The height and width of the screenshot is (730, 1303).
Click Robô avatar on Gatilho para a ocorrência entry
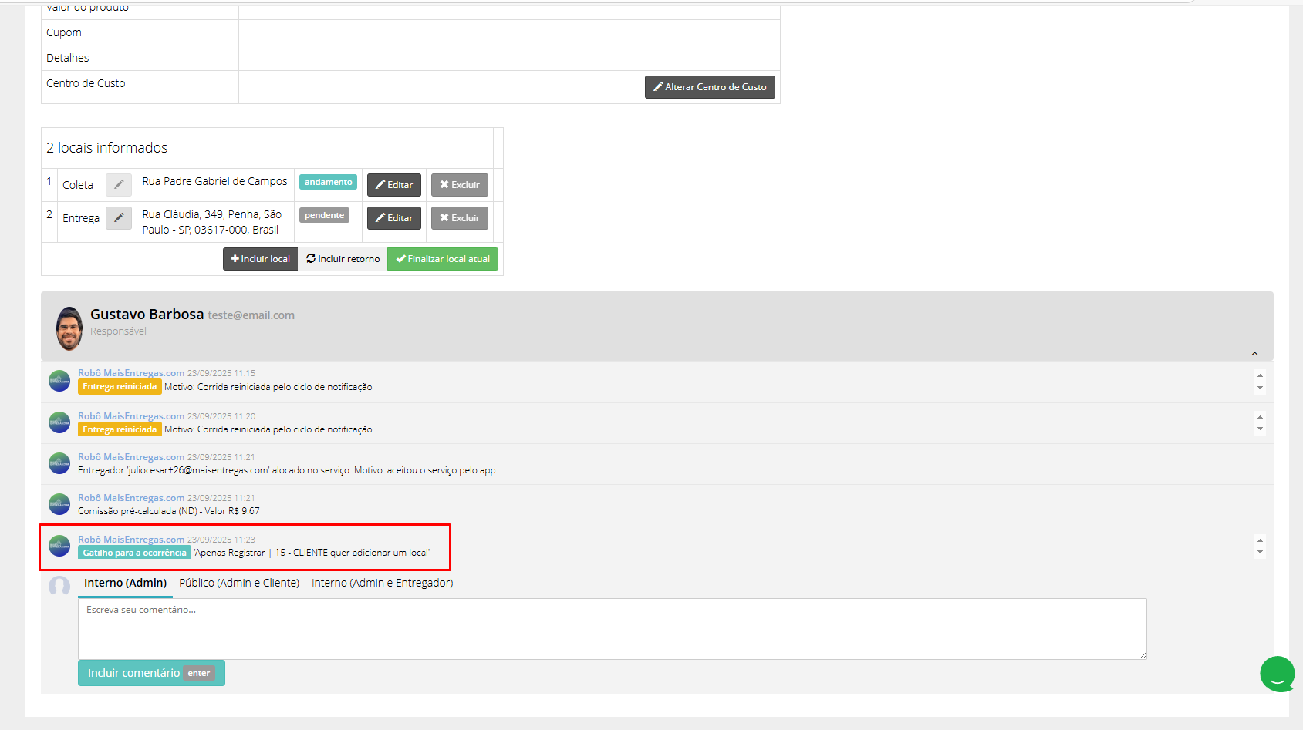pos(59,546)
